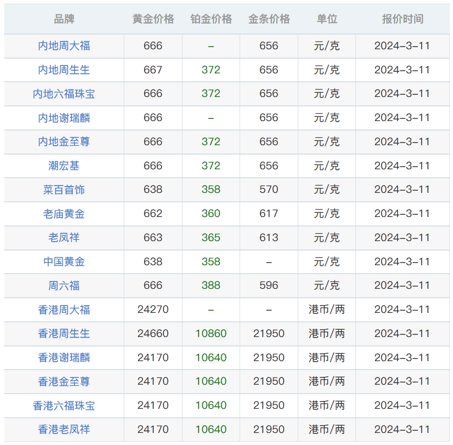Select date 2024-3-11 in 周六福 row
Viewport: 453px width, 445px height.
[402, 286]
